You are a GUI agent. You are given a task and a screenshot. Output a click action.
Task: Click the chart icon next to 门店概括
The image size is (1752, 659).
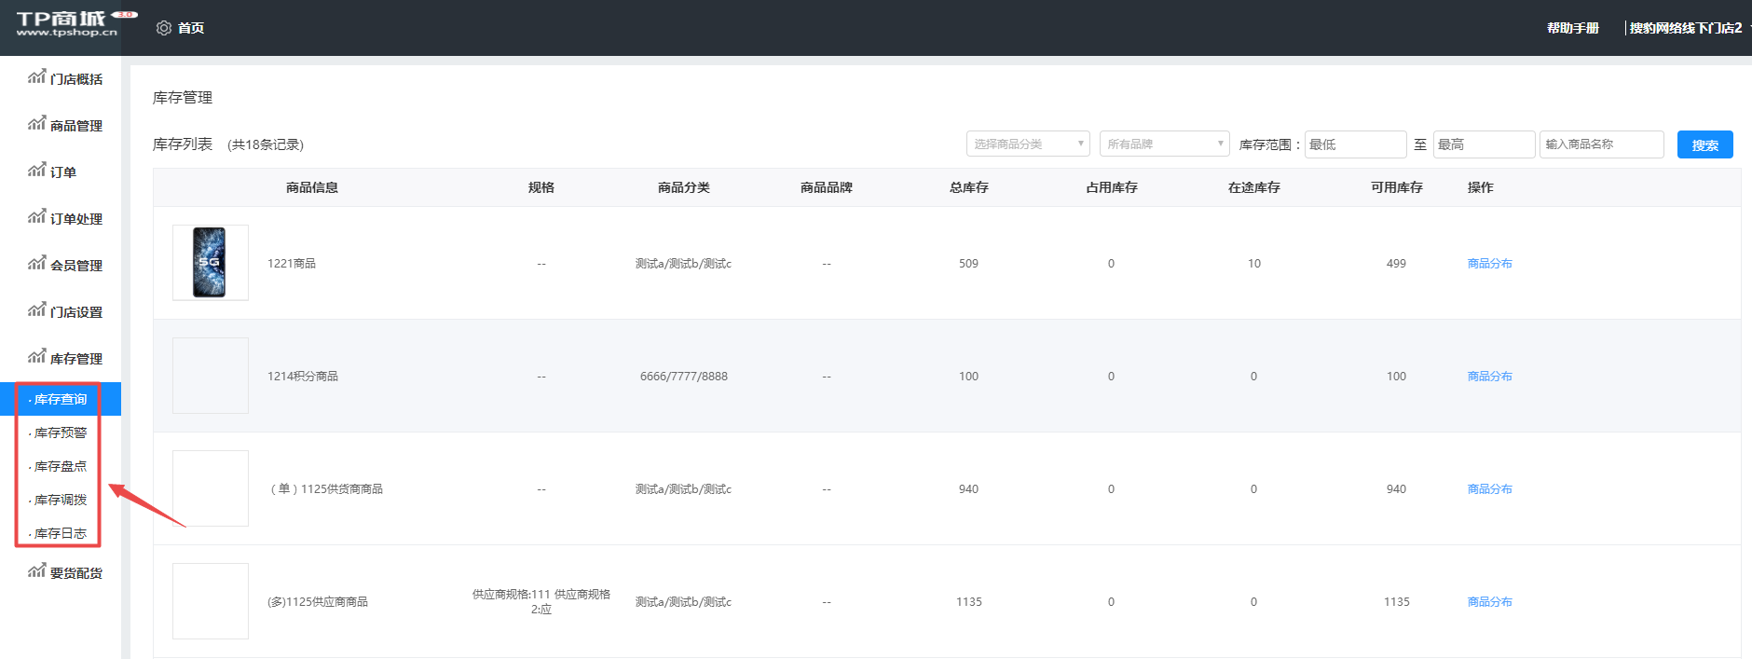36,76
